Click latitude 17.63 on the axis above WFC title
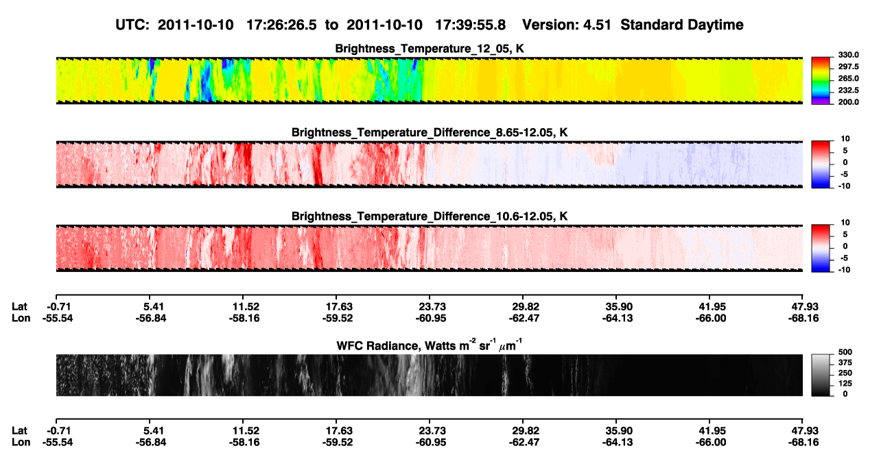This screenshot has width=892, height=457. pyautogui.click(x=336, y=307)
